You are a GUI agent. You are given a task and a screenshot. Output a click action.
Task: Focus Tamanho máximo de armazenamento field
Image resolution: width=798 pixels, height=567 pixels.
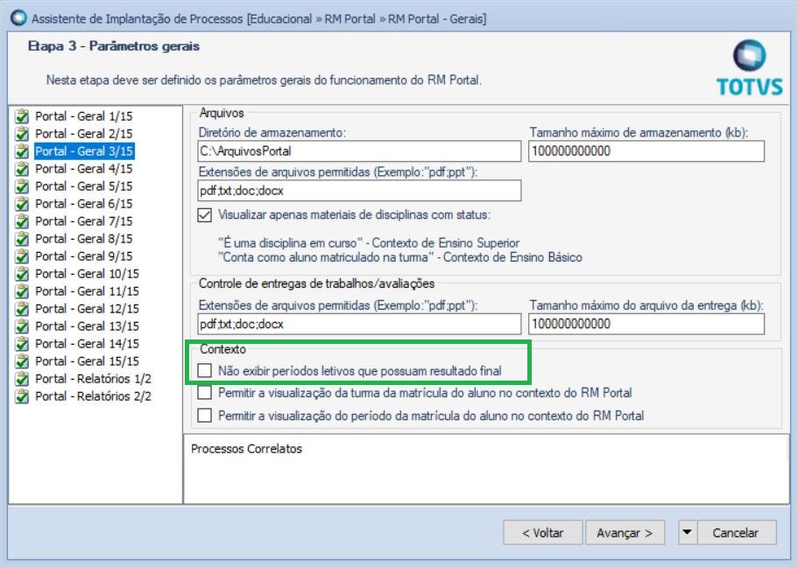coord(646,151)
